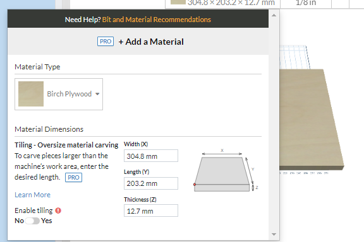Click the material swatch thumbnail in top toolbar
364x242 pixels.
pyautogui.click(x=178, y=2)
